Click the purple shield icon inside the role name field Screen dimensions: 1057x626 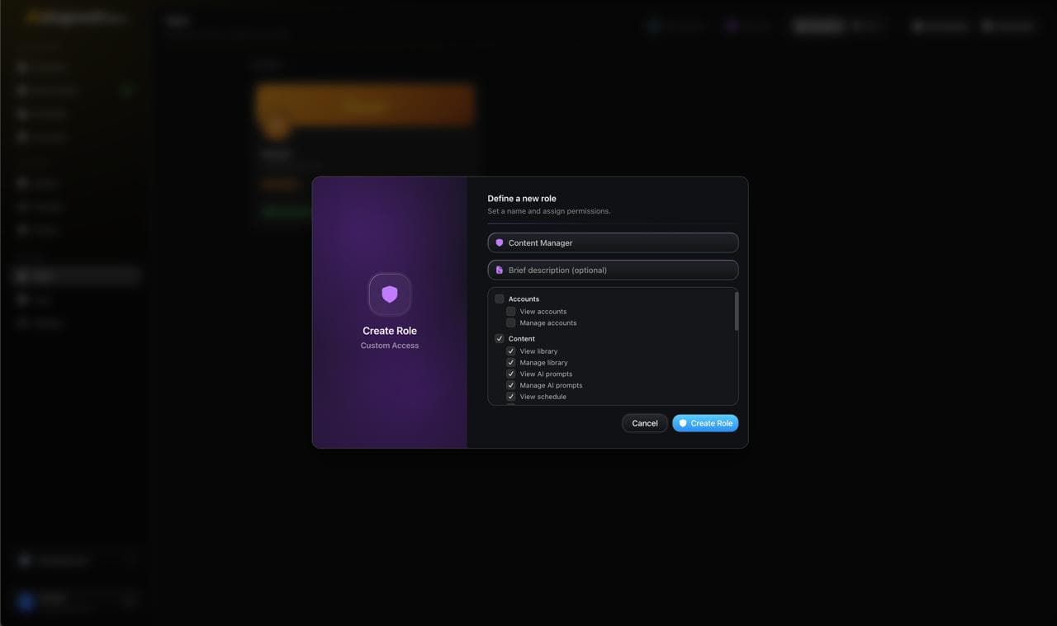[500, 242]
